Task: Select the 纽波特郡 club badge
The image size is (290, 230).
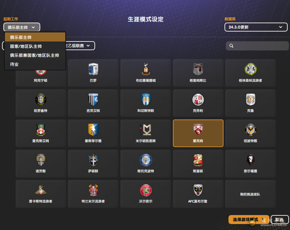Action: tap(251, 129)
